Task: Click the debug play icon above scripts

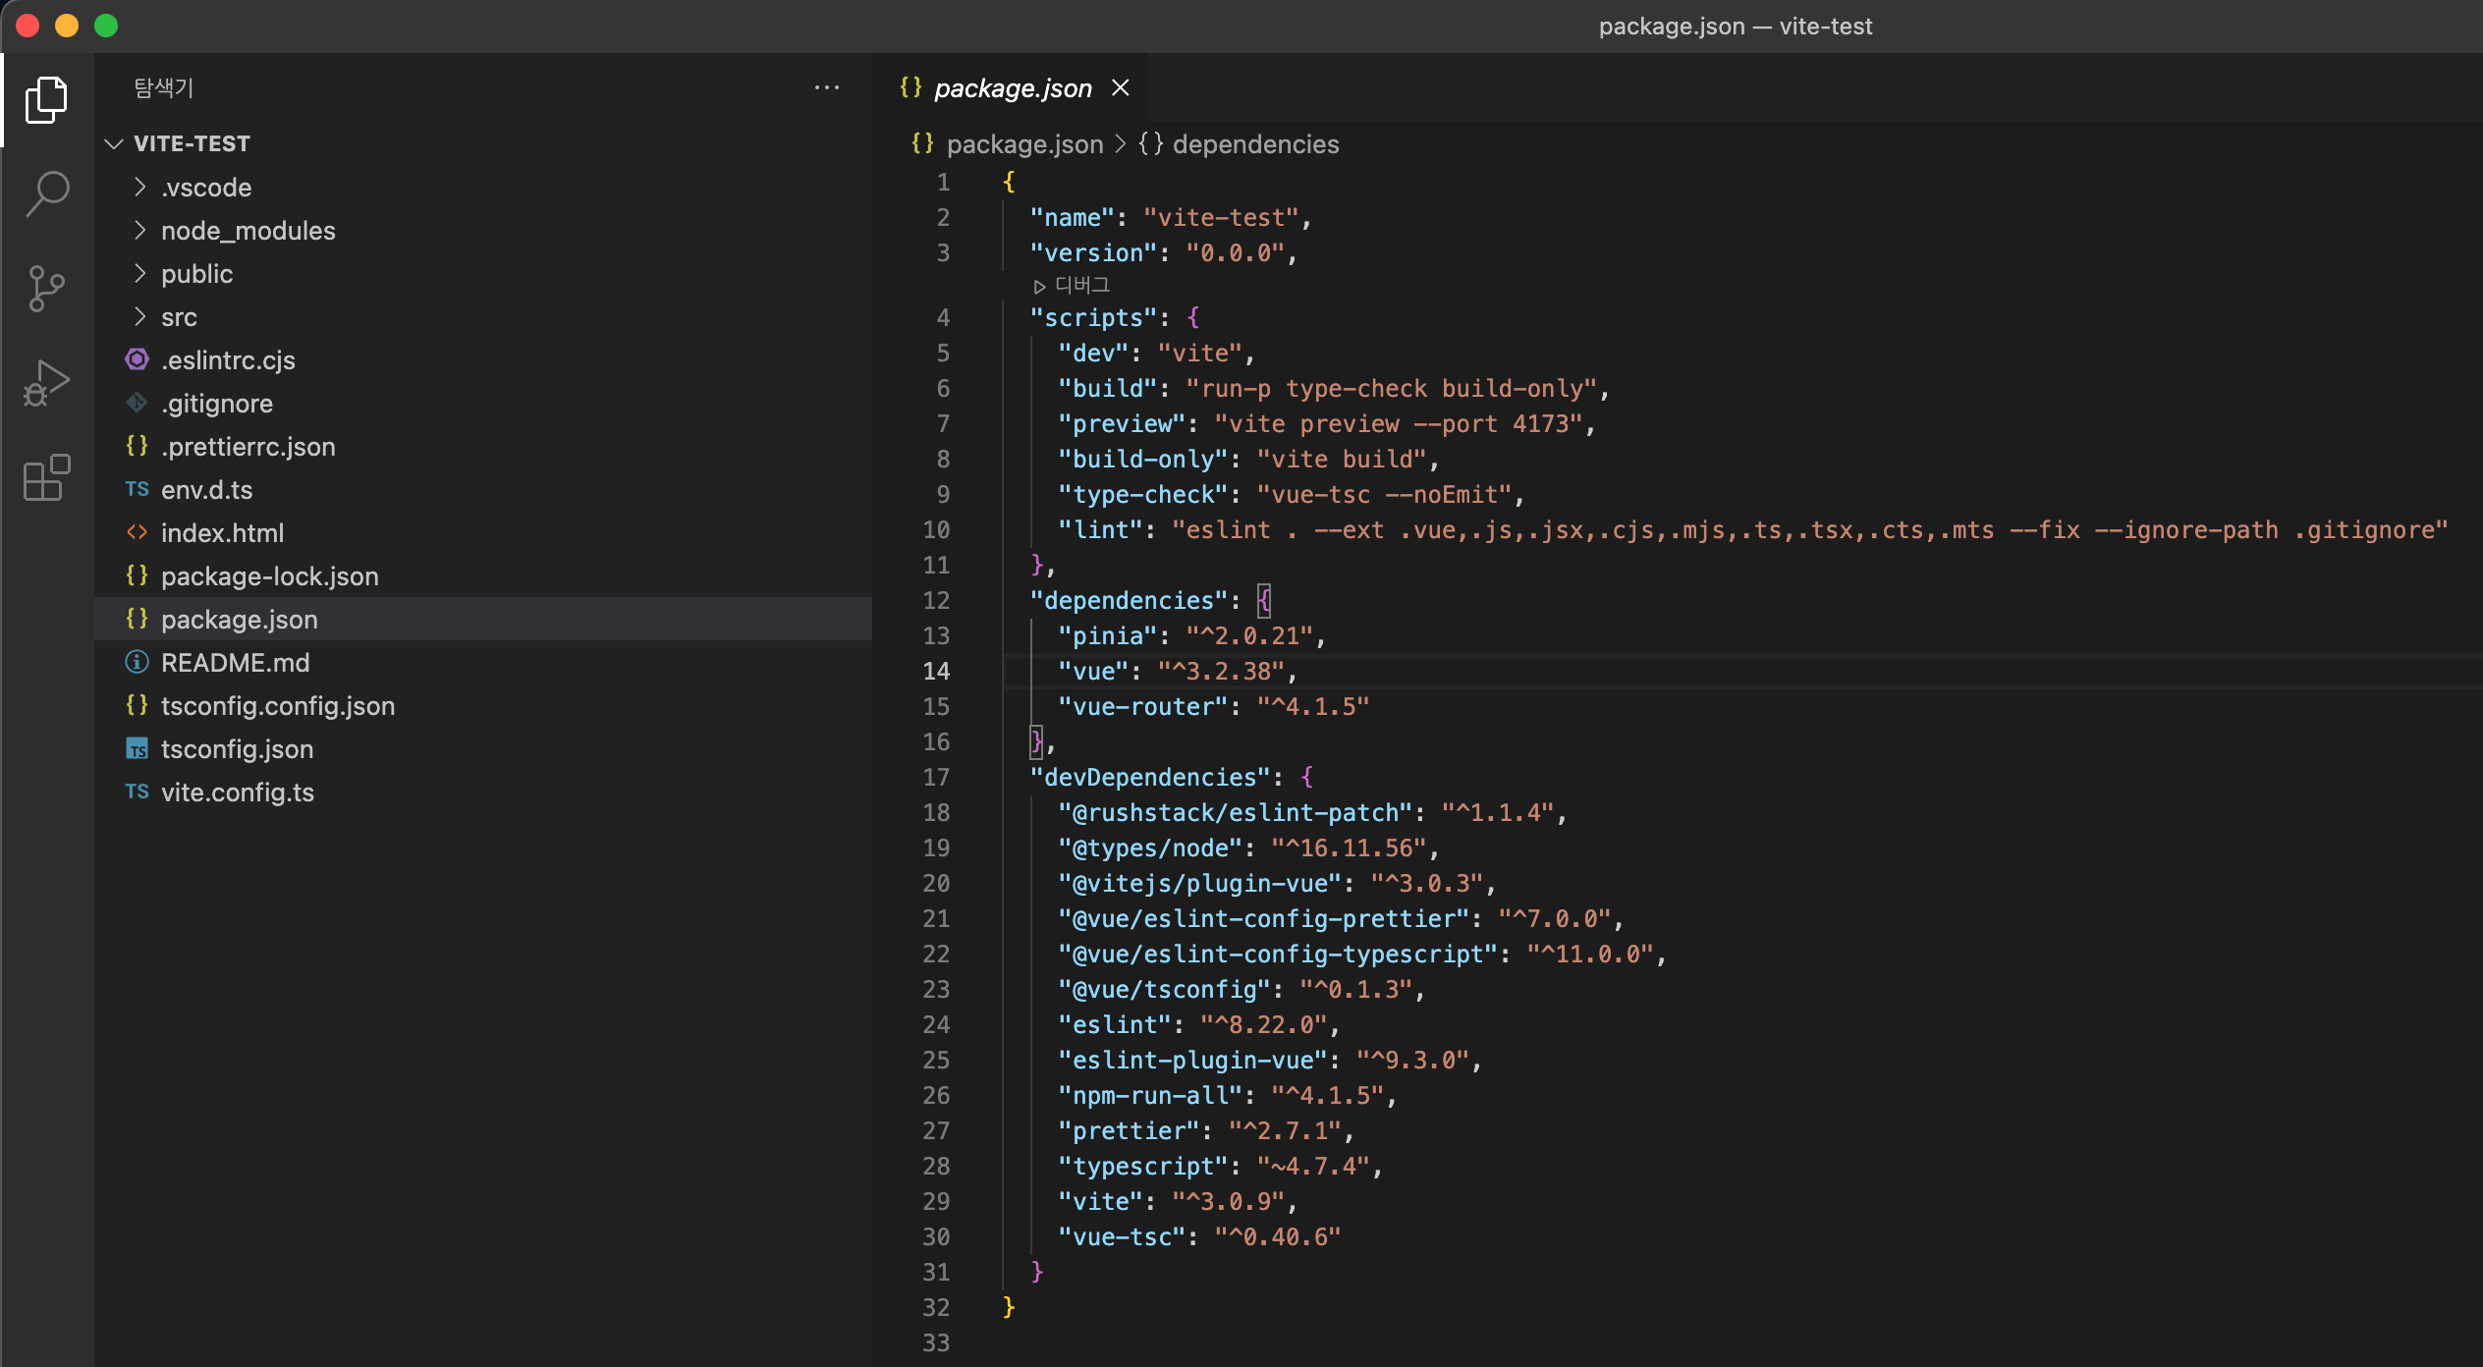Action: [x=1039, y=287]
